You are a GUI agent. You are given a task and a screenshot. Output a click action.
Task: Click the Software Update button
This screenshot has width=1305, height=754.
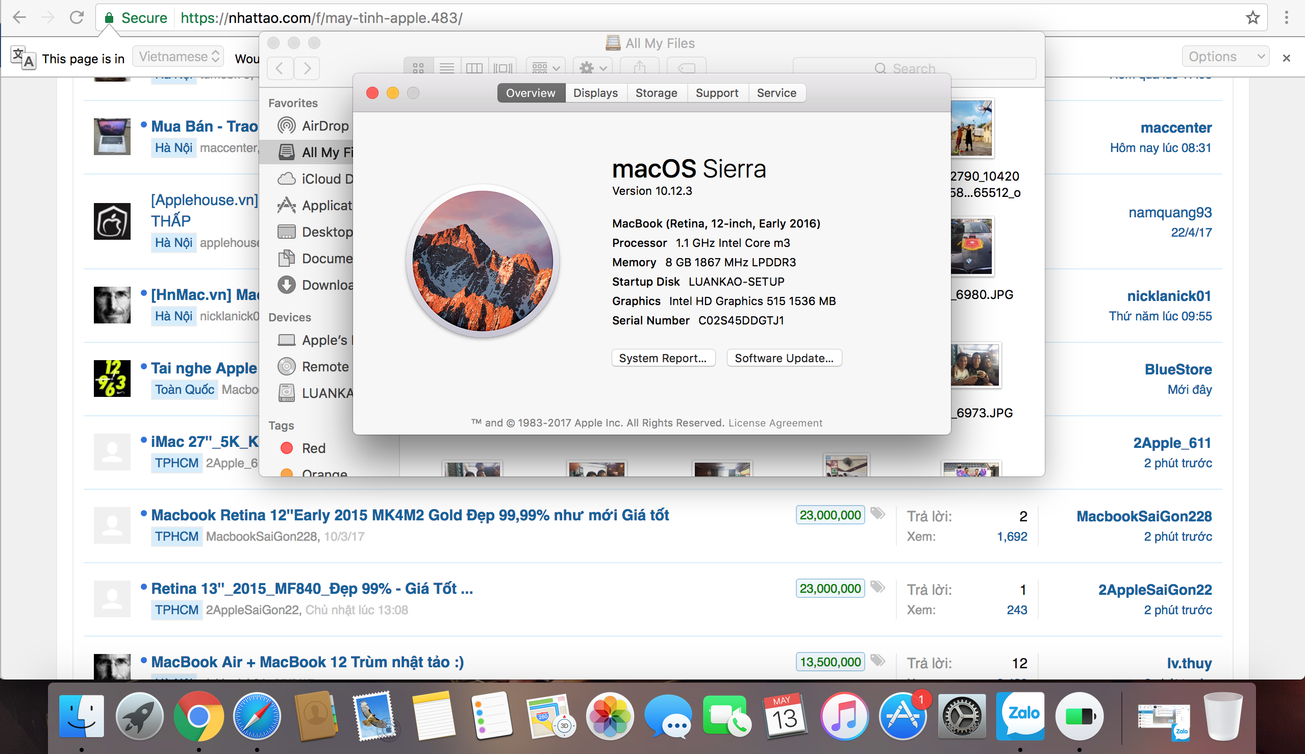784,358
